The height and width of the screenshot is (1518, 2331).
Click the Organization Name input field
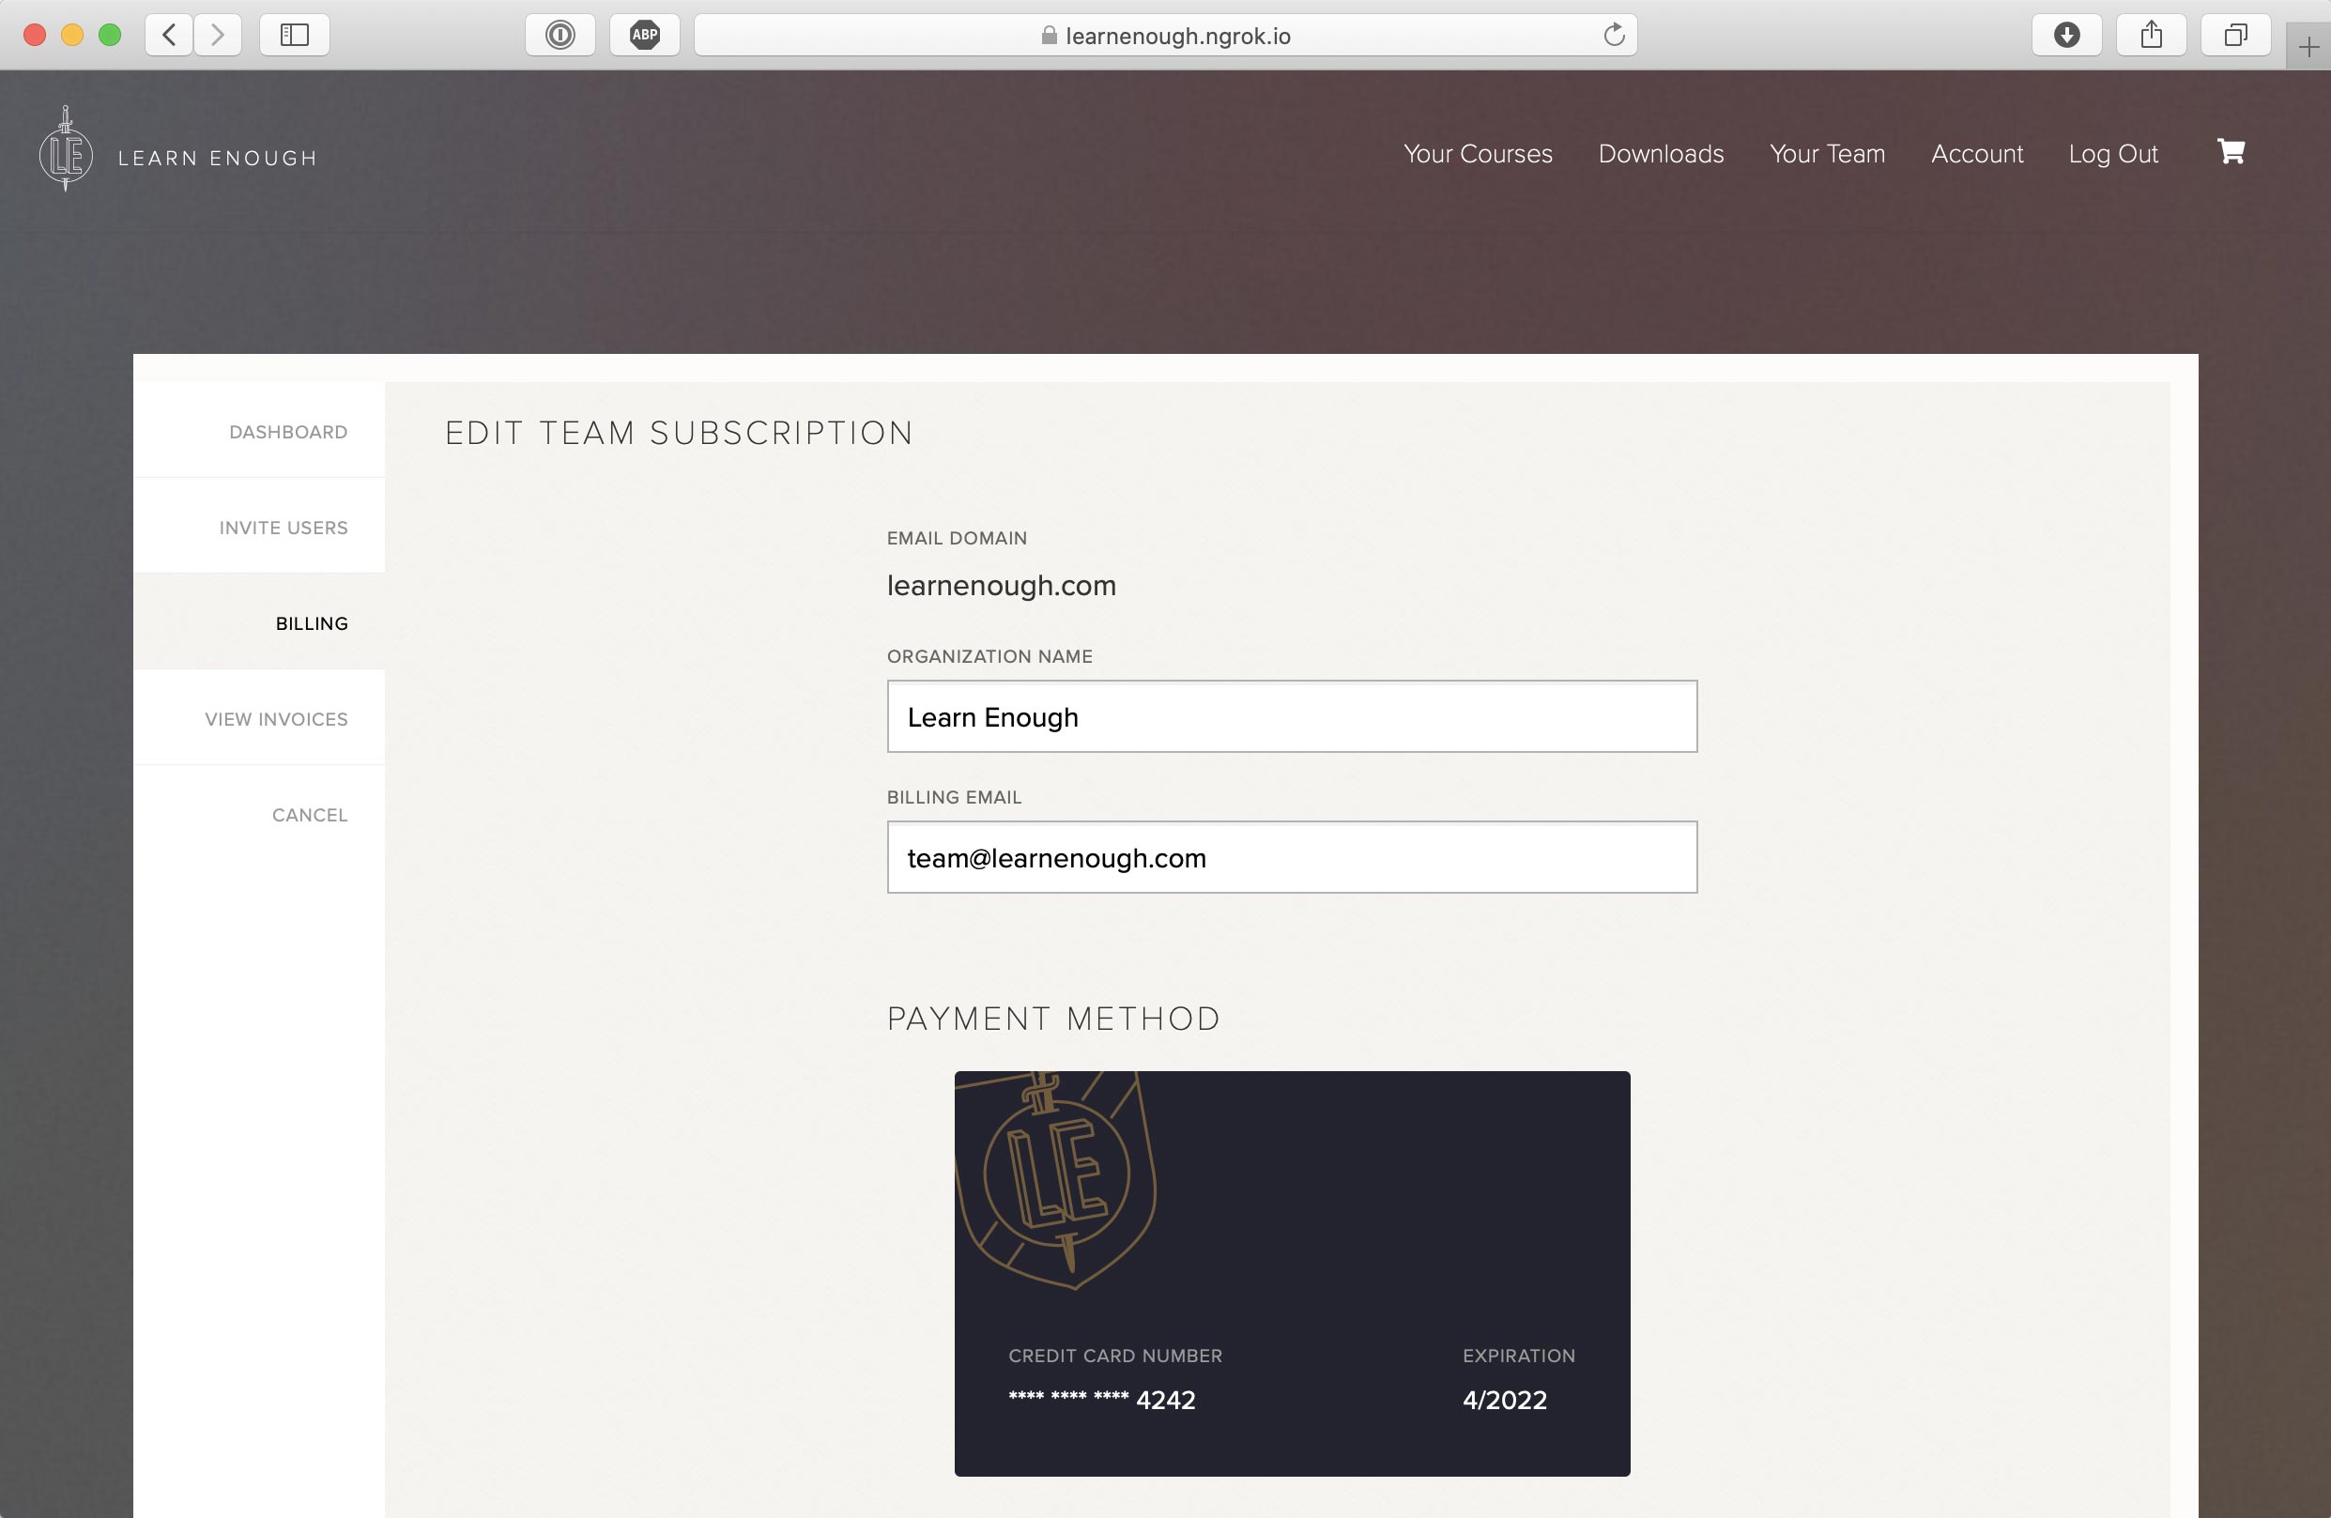(x=1292, y=716)
